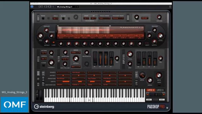
Task: Click the filter Resonance knob
Action: [x=86, y=53]
